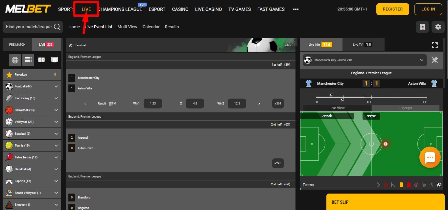Expand the Volleyball (21) chevron
The width and height of the screenshot is (448, 210).
pos(56,122)
